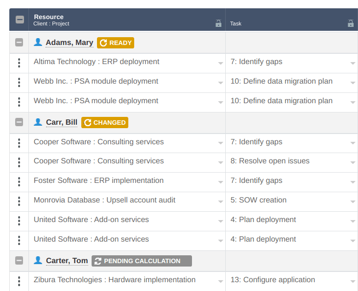Screen dimensions: 358x291
Task: Open project dropdown in Cooper Software Identify gaps row
Action: [x=220, y=143]
